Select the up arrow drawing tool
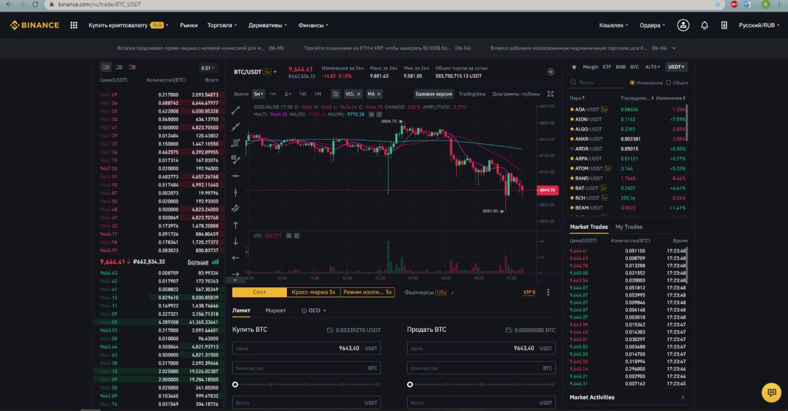 coord(235,225)
